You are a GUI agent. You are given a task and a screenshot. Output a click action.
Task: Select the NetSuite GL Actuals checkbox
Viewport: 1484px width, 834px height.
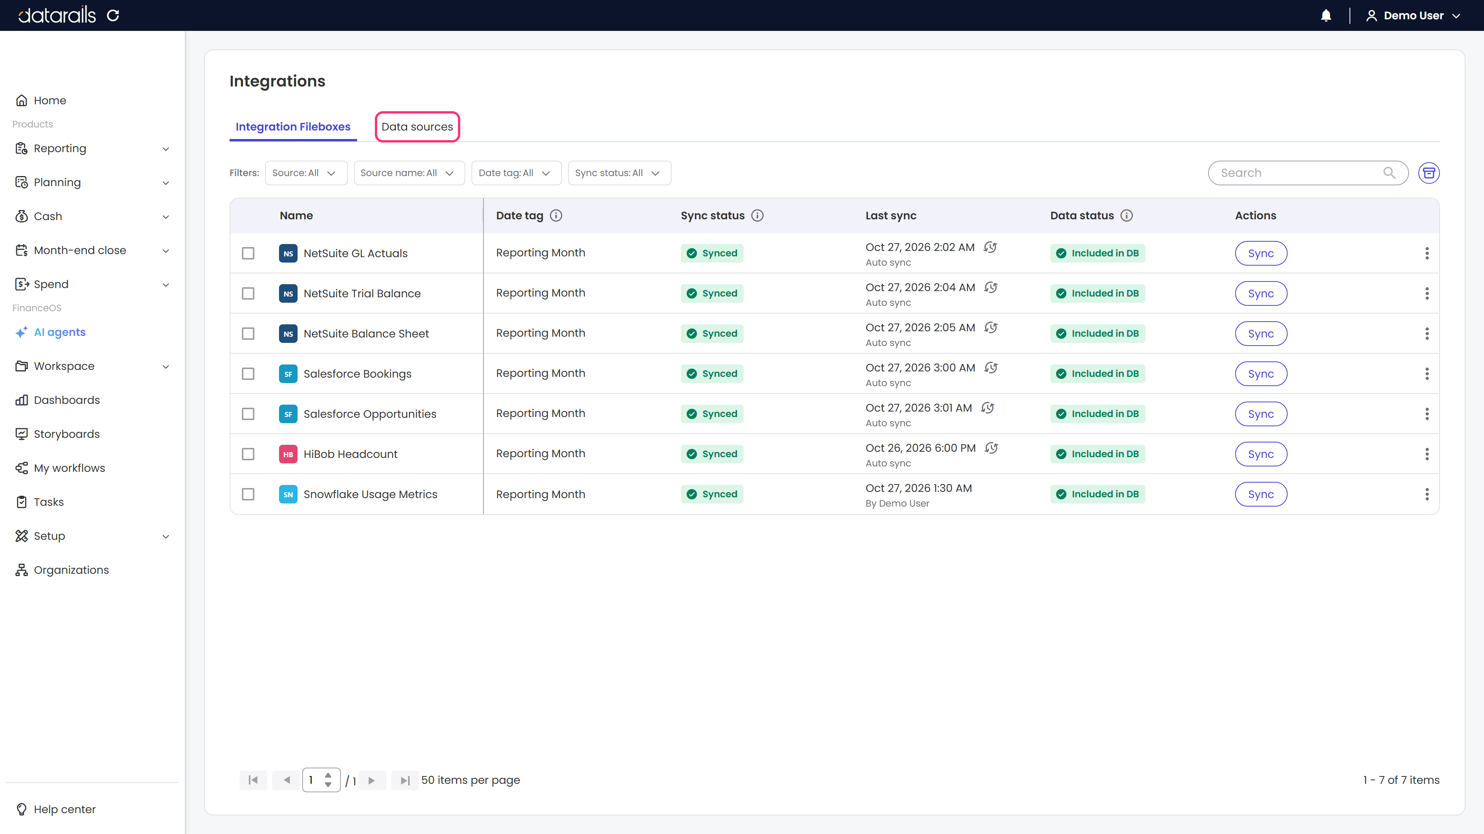pos(248,253)
